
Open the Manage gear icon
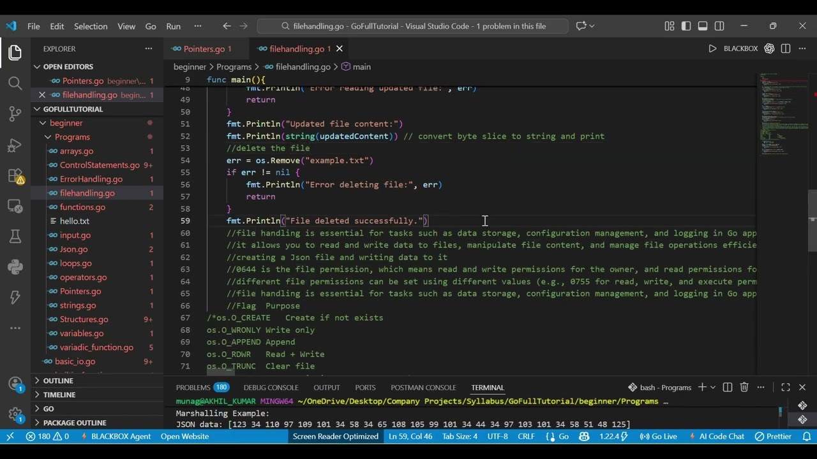15,415
